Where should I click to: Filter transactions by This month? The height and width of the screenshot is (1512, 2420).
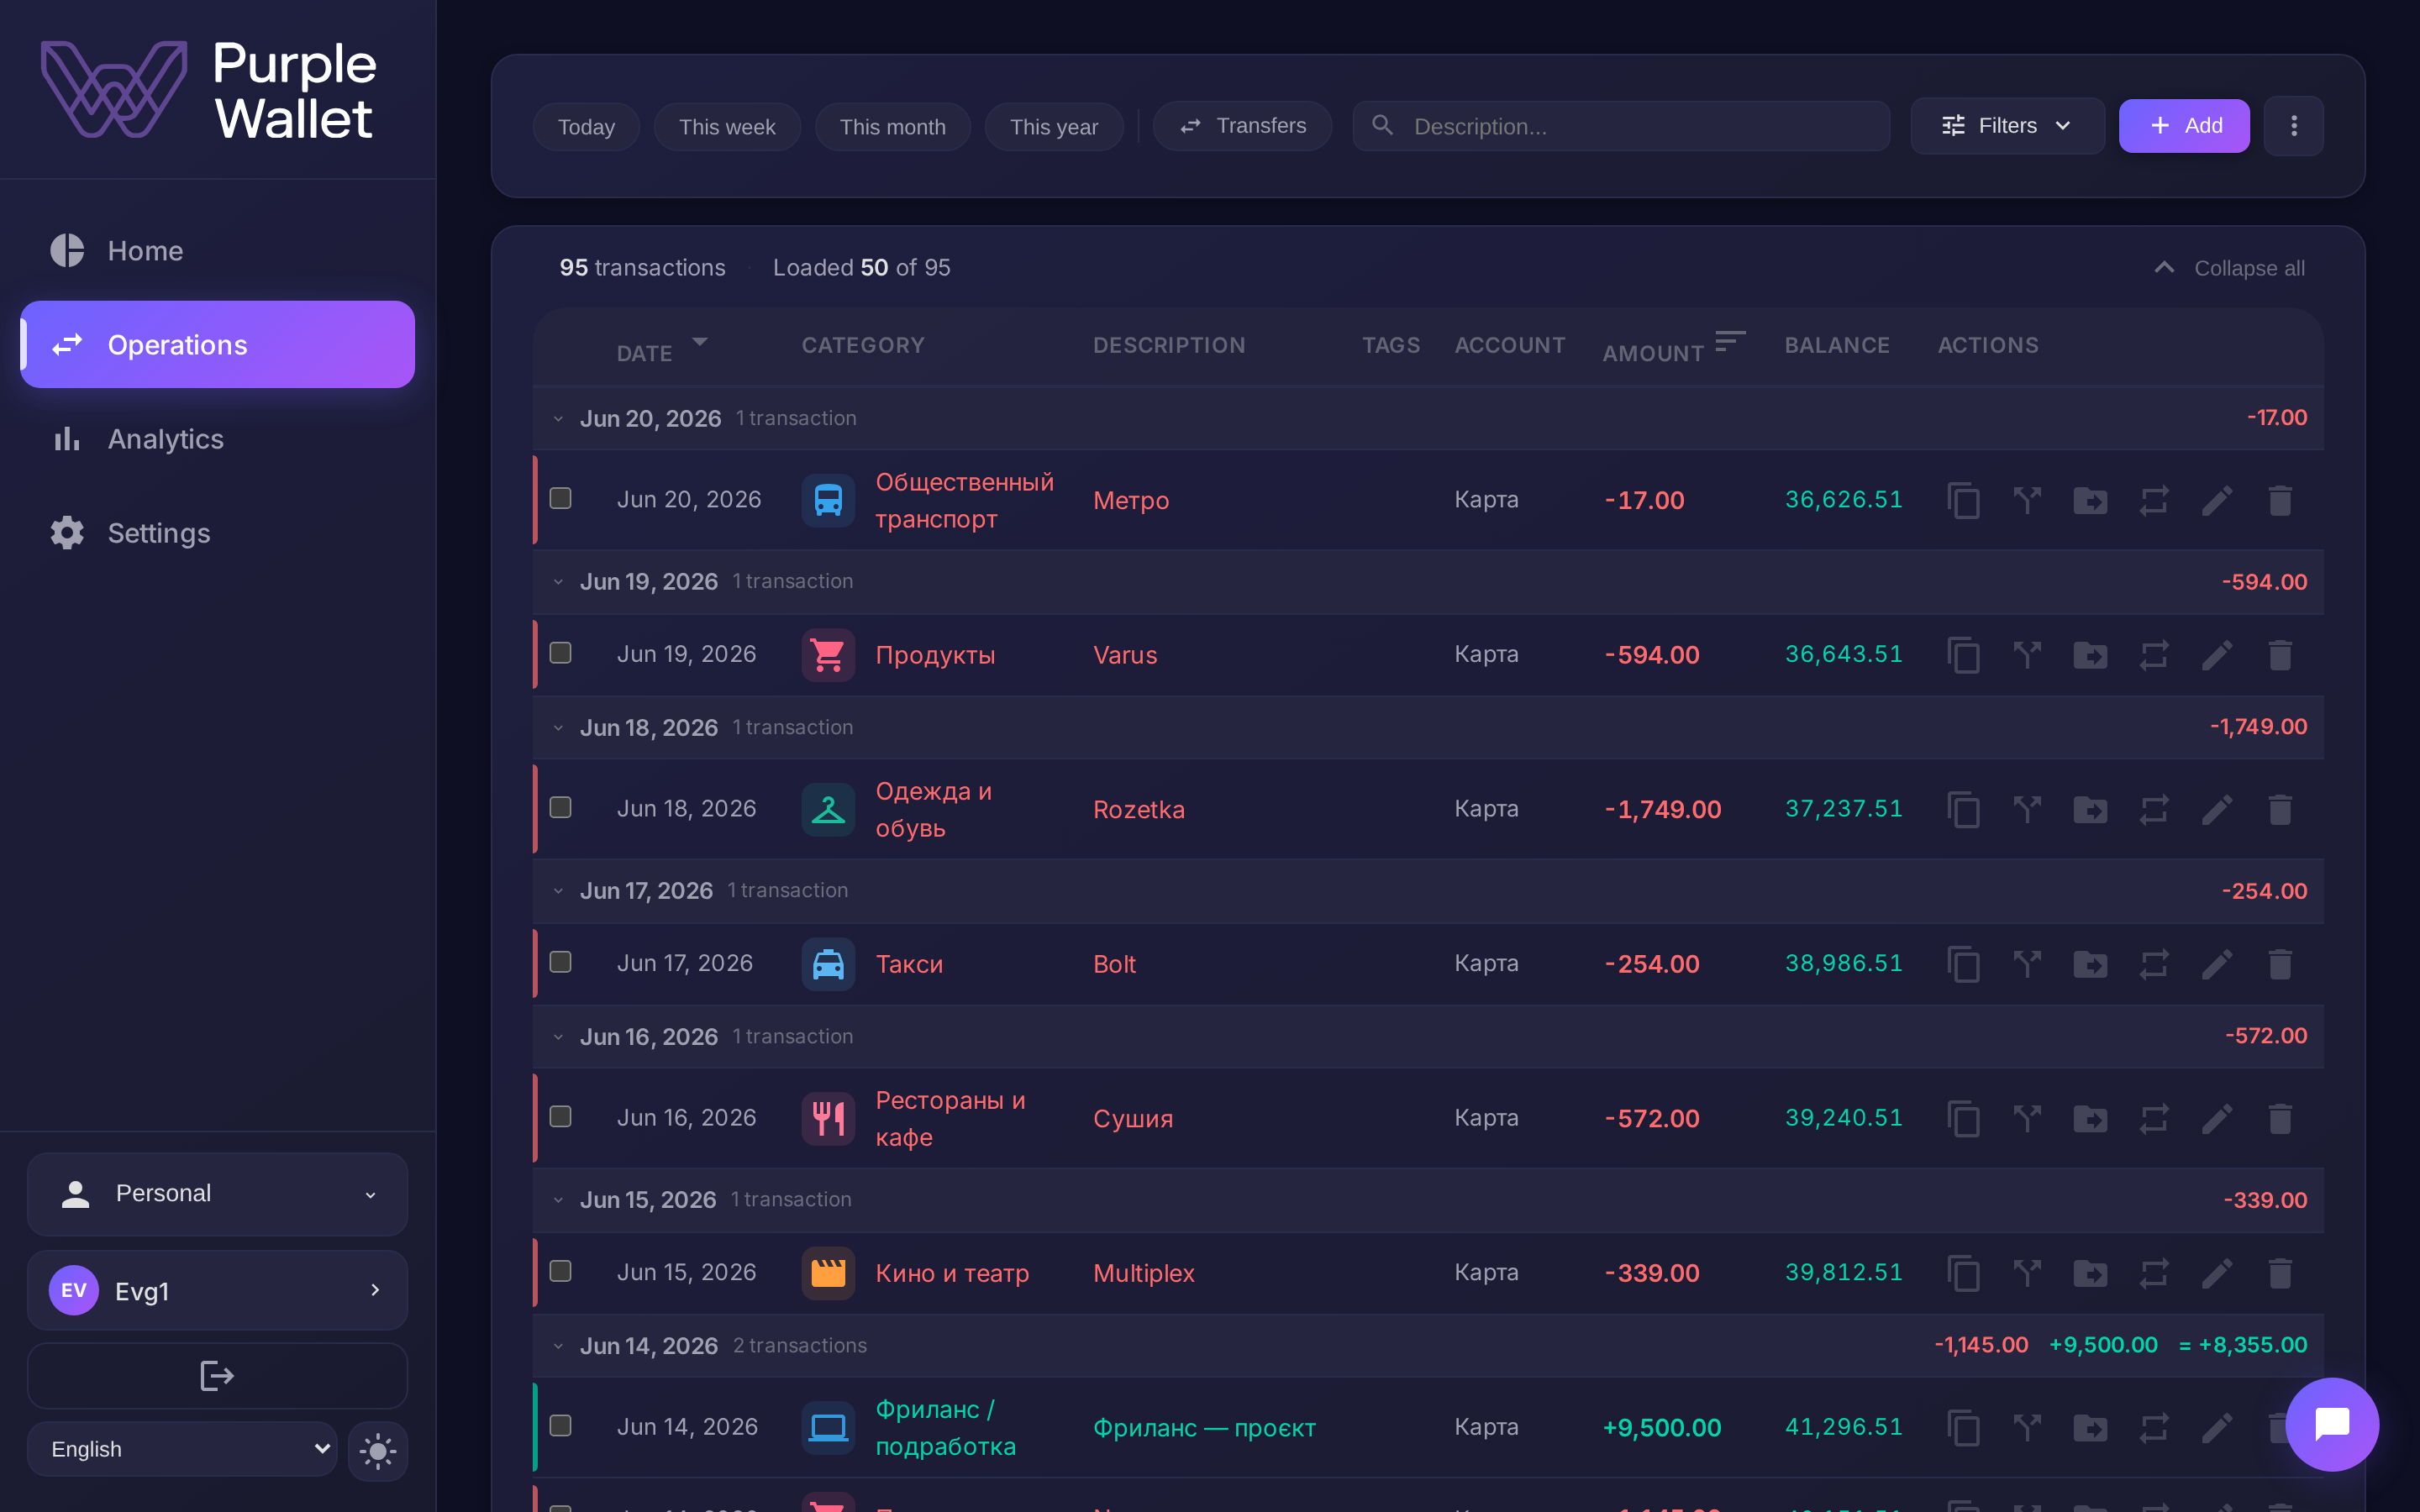(x=893, y=127)
